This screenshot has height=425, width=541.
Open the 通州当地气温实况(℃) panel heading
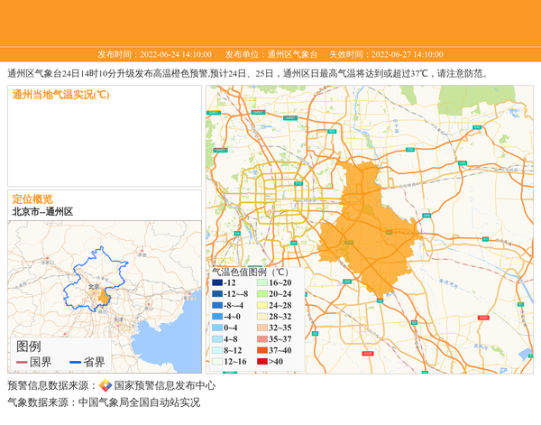60,94
